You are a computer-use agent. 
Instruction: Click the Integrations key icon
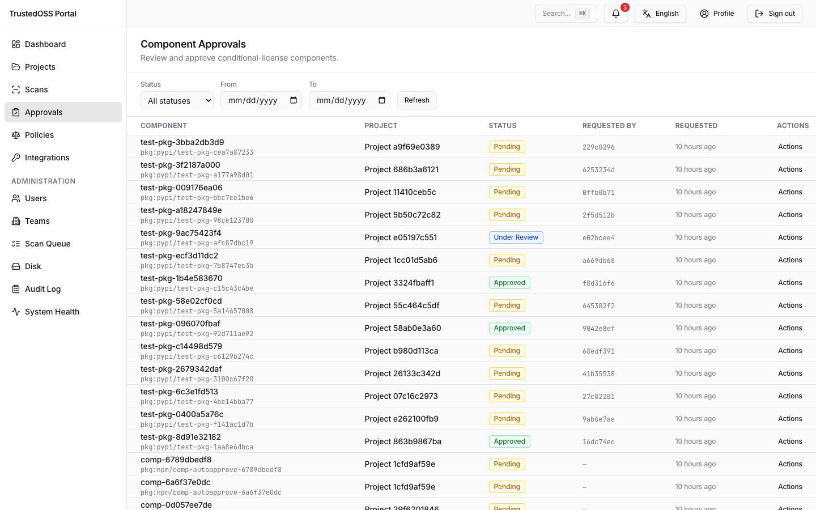[x=16, y=158]
